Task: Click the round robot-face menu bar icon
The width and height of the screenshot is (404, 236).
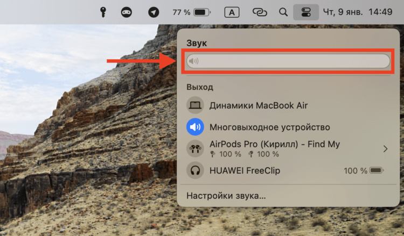Action: [126, 12]
